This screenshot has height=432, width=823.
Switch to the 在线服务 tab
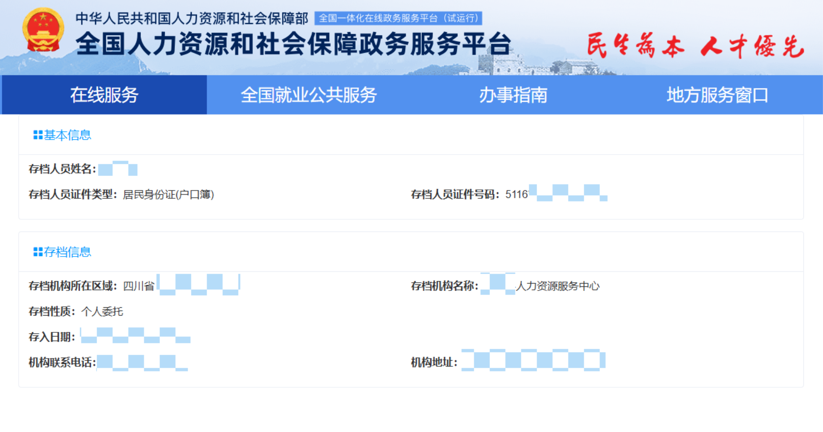pos(104,95)
